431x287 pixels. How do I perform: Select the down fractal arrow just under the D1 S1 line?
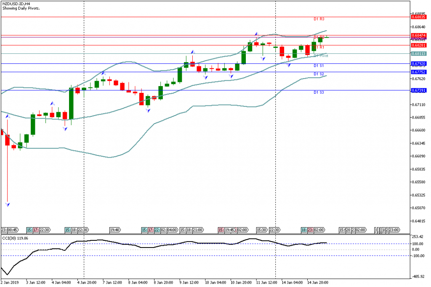[x=289, y=65]
